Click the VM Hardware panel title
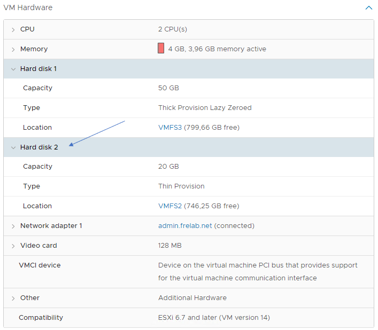The image size is (378, 330). (28, 8)
